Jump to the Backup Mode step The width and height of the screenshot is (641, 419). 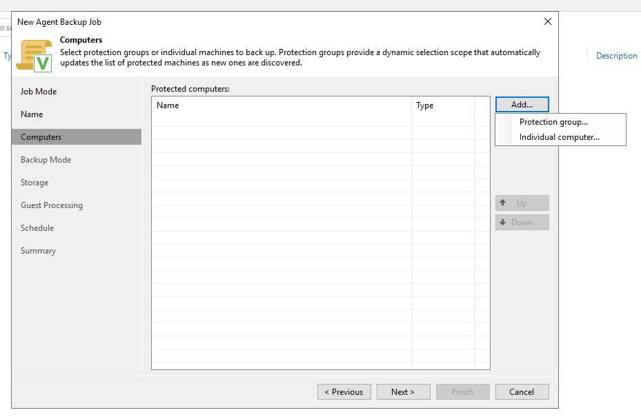point(46,160)
